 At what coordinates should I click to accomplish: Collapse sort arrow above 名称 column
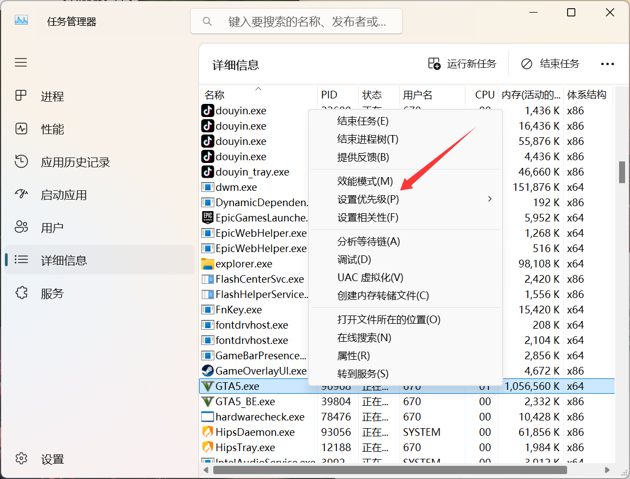(x=258, y=88)
